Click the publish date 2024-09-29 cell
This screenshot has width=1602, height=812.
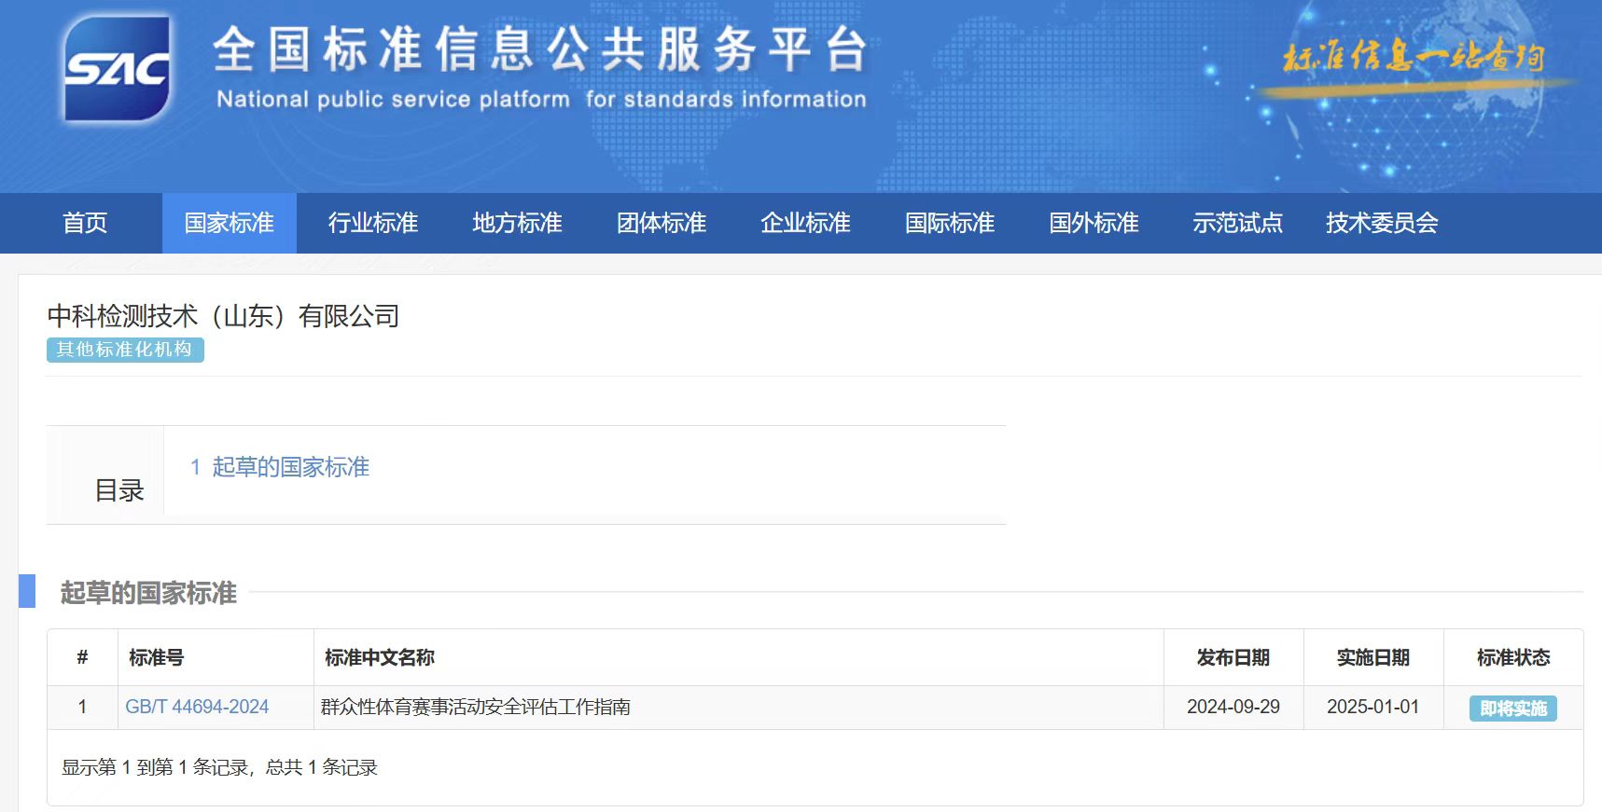pyautogui.click(x=1233, y=707)
